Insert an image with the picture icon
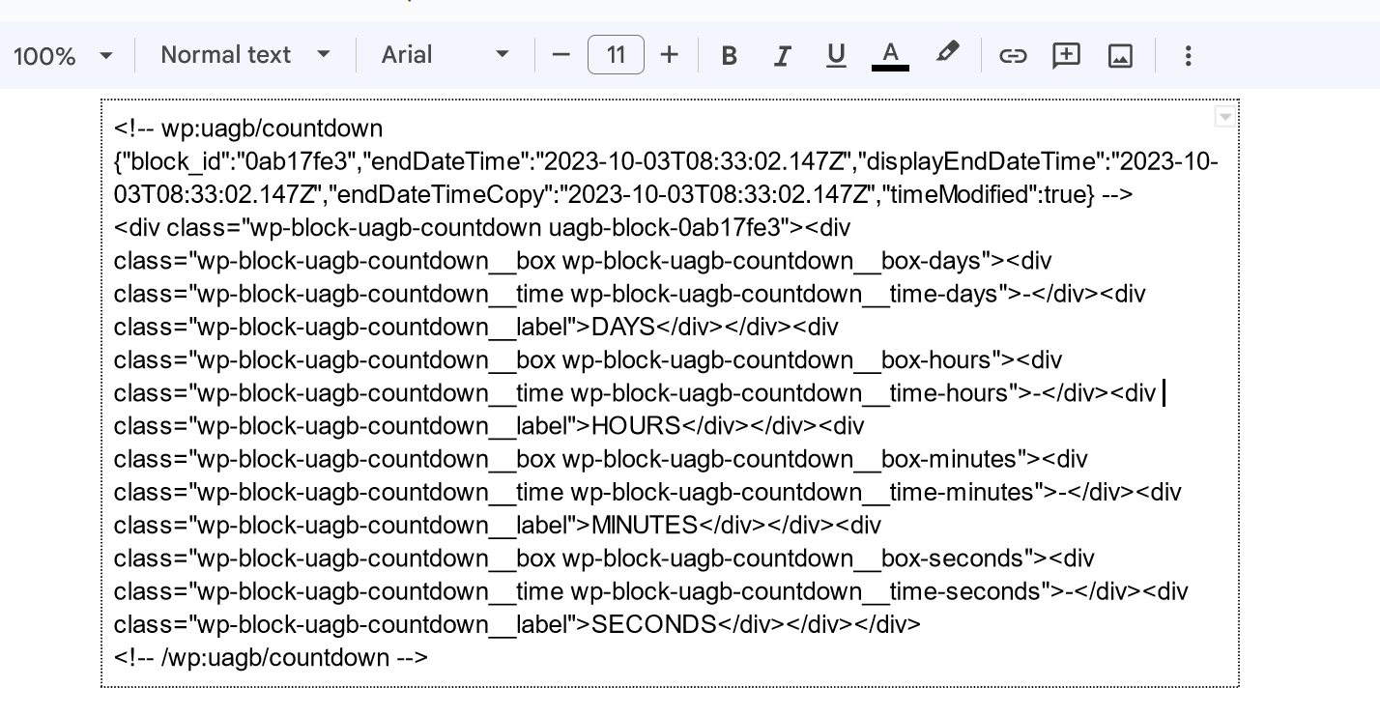1380x716 pixels. click(x=1120, y=56)
